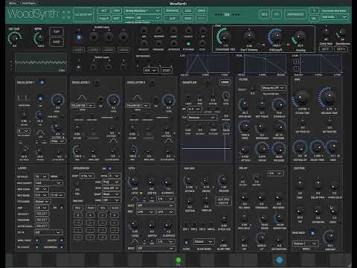Open the Delay sync rate dropdown
This screenshot has width=357, height=268.
[x=276, y=173]
